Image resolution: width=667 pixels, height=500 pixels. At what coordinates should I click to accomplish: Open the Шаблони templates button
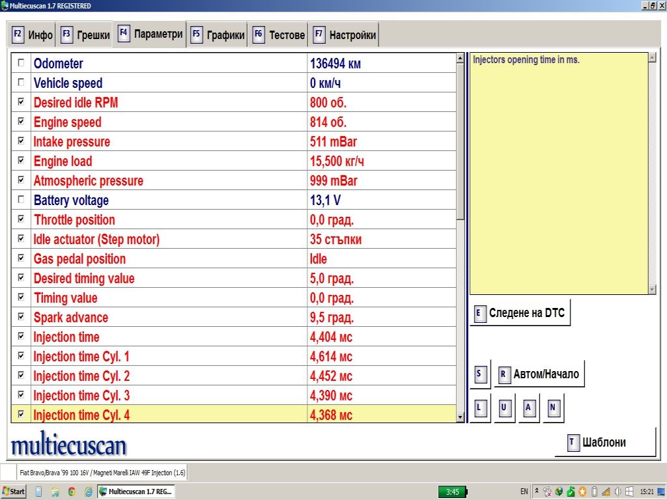(x=604, y=443)
